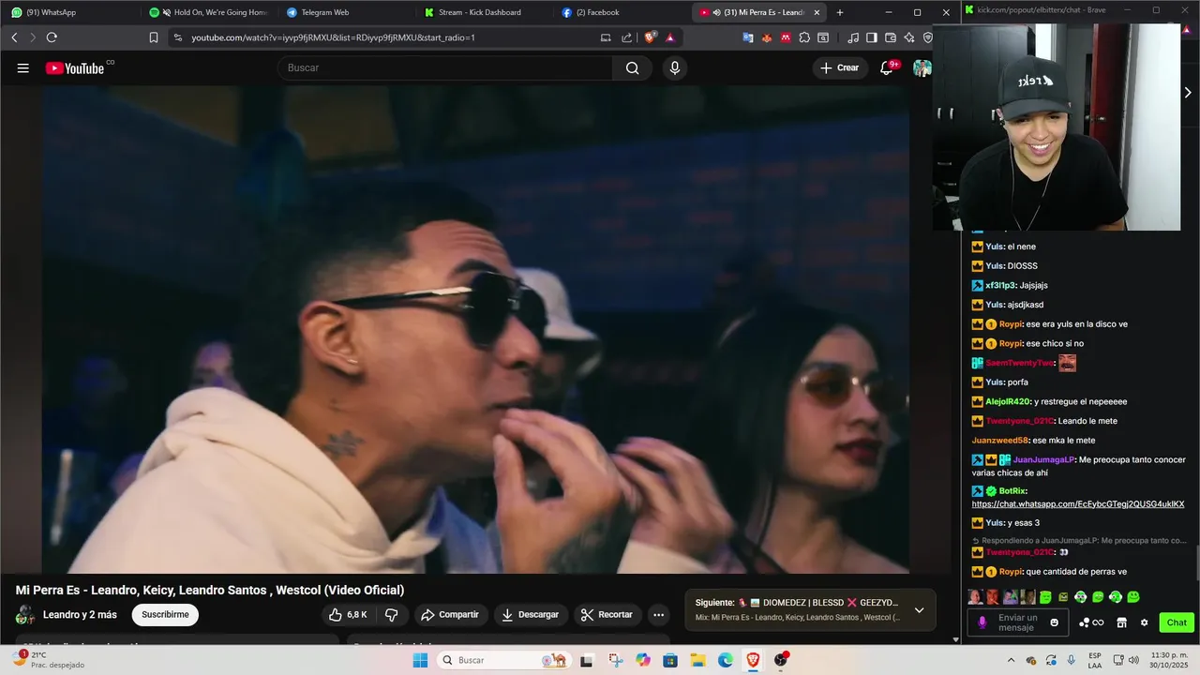Open new browser tab with plus button
Viewport: 1200px width, 675px height.
tap(839, 12)
